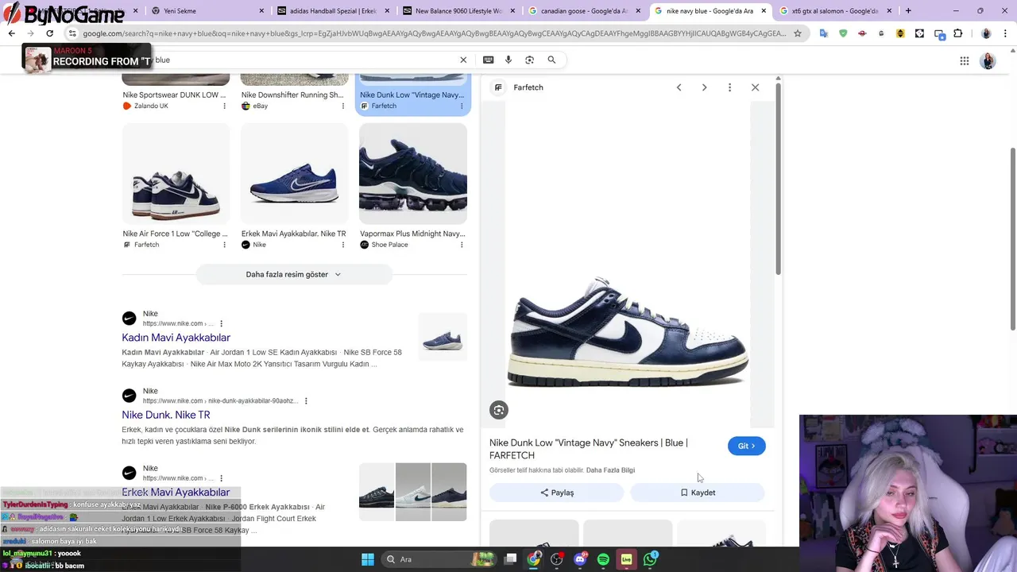Open Spotify from the taskbar
The width and height of the screenshot is (1017, 572).
[x=603, y=559]
